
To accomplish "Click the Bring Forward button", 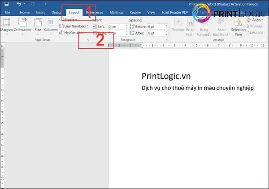I will tap(204, 27).
